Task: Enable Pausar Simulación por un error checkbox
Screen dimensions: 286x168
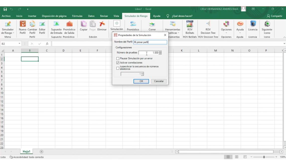Action: point(118,58)
